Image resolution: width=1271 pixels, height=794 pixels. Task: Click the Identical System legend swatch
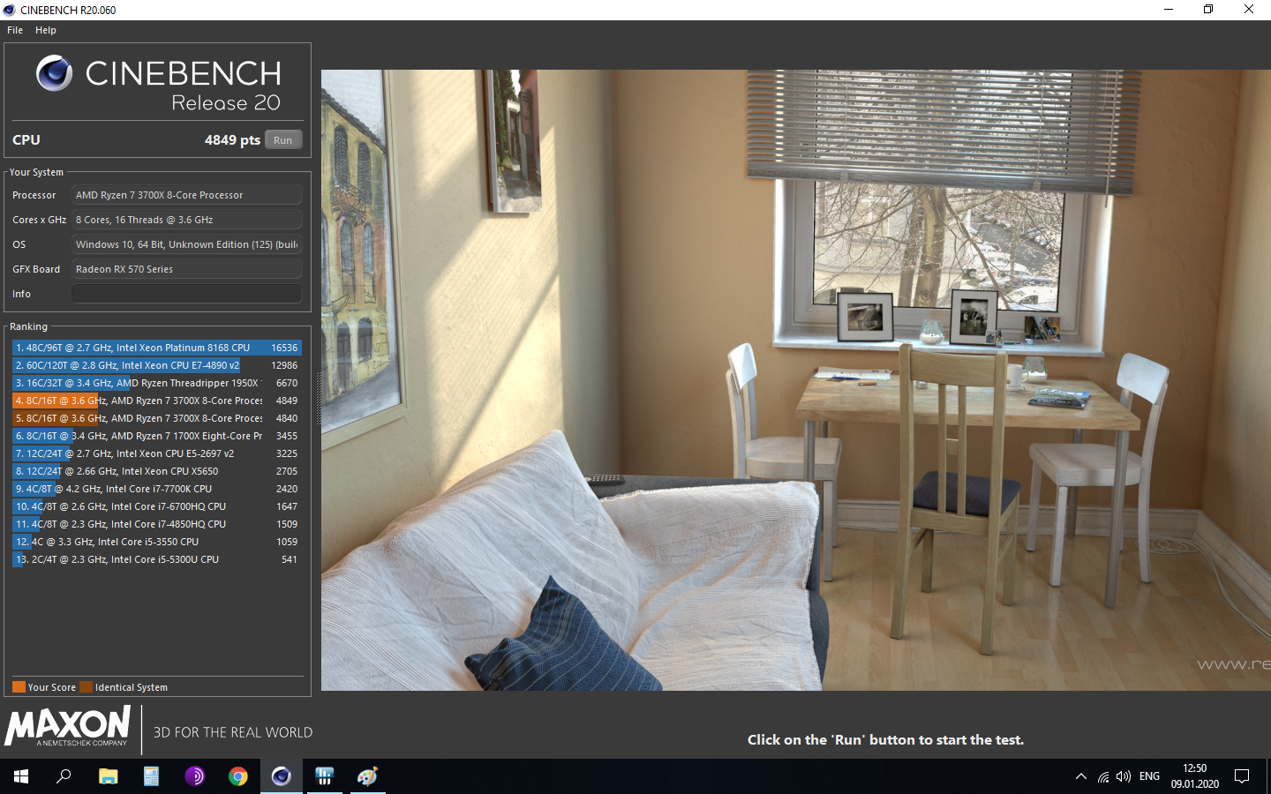pyautogui.click(x=86, y=687)
